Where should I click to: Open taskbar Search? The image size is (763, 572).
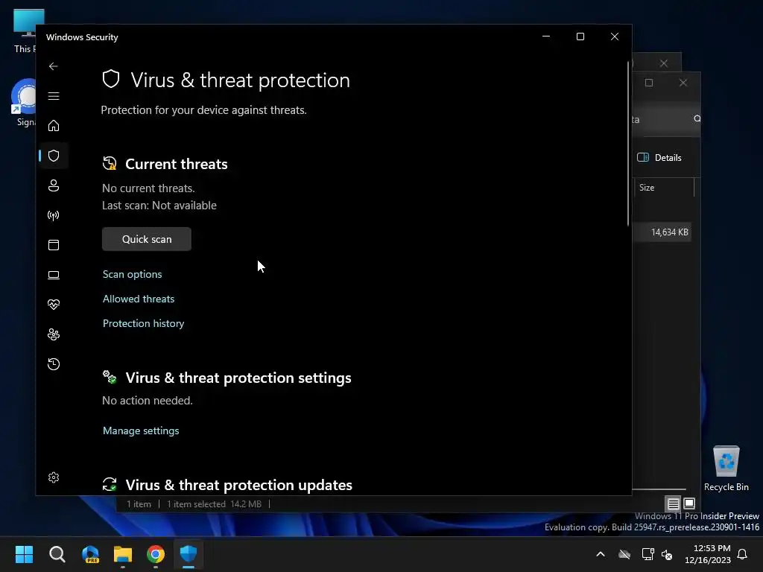click(57, 554)
